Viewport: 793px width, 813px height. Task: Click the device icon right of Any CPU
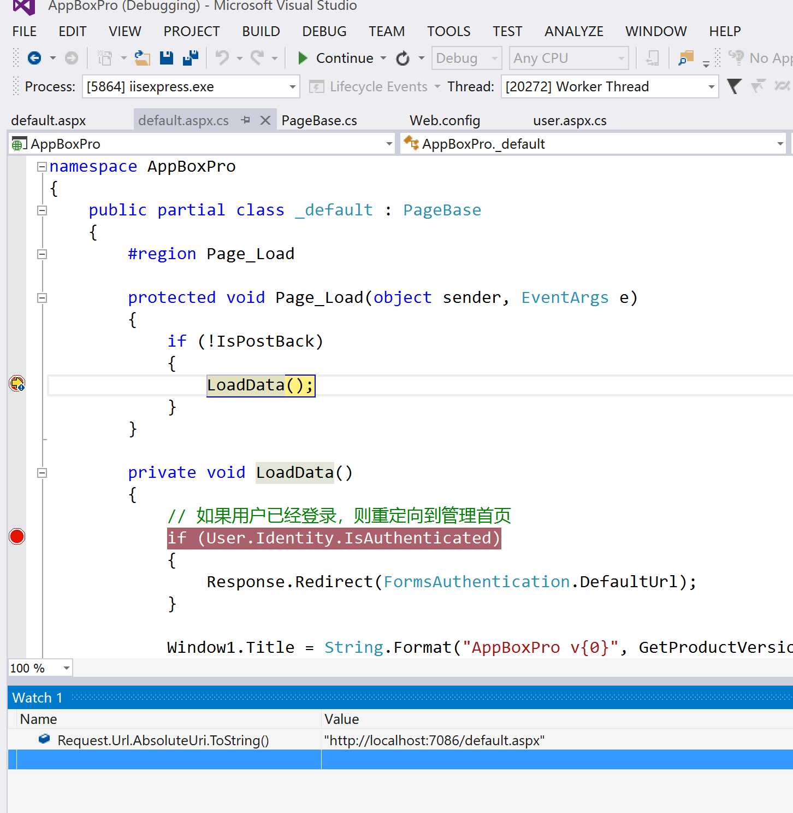pos(652,58)
